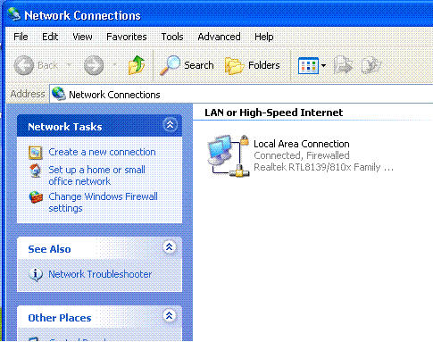Open the Tools menu
Screen dimensions: 433x342
pyautogui.click(x=172, y=37)
